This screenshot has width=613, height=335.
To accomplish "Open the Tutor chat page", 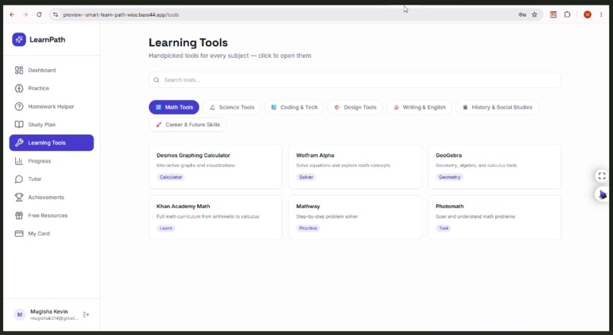I will [51, 179].
